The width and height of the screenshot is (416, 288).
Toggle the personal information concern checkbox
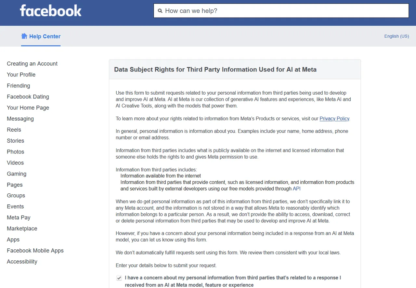119,278
